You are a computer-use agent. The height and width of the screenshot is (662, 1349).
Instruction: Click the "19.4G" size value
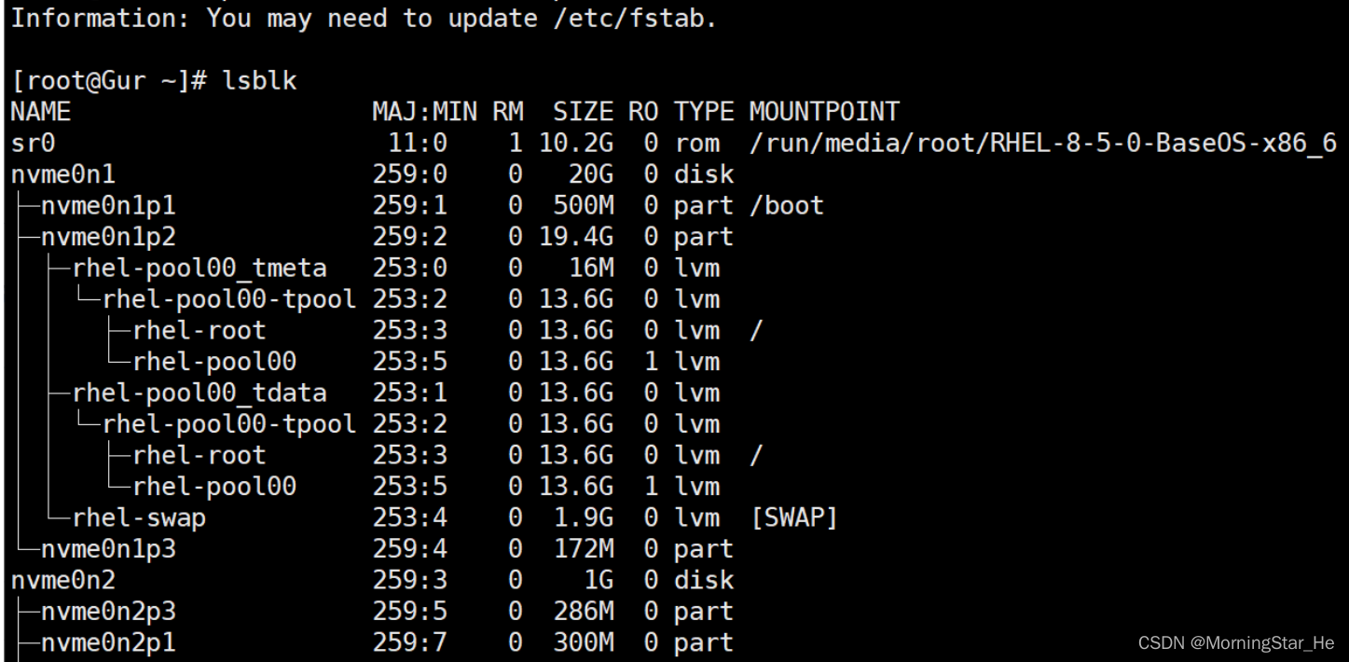click(x=575, y=238)
